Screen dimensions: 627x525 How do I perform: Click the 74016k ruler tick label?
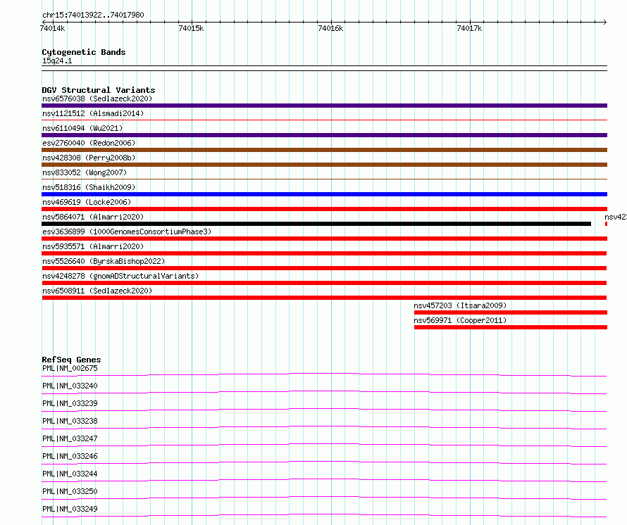pyautogui.click(x=330, y=28)
